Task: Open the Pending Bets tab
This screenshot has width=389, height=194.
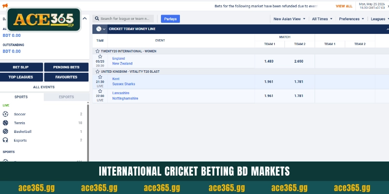Action: click(x=66, y=67)
